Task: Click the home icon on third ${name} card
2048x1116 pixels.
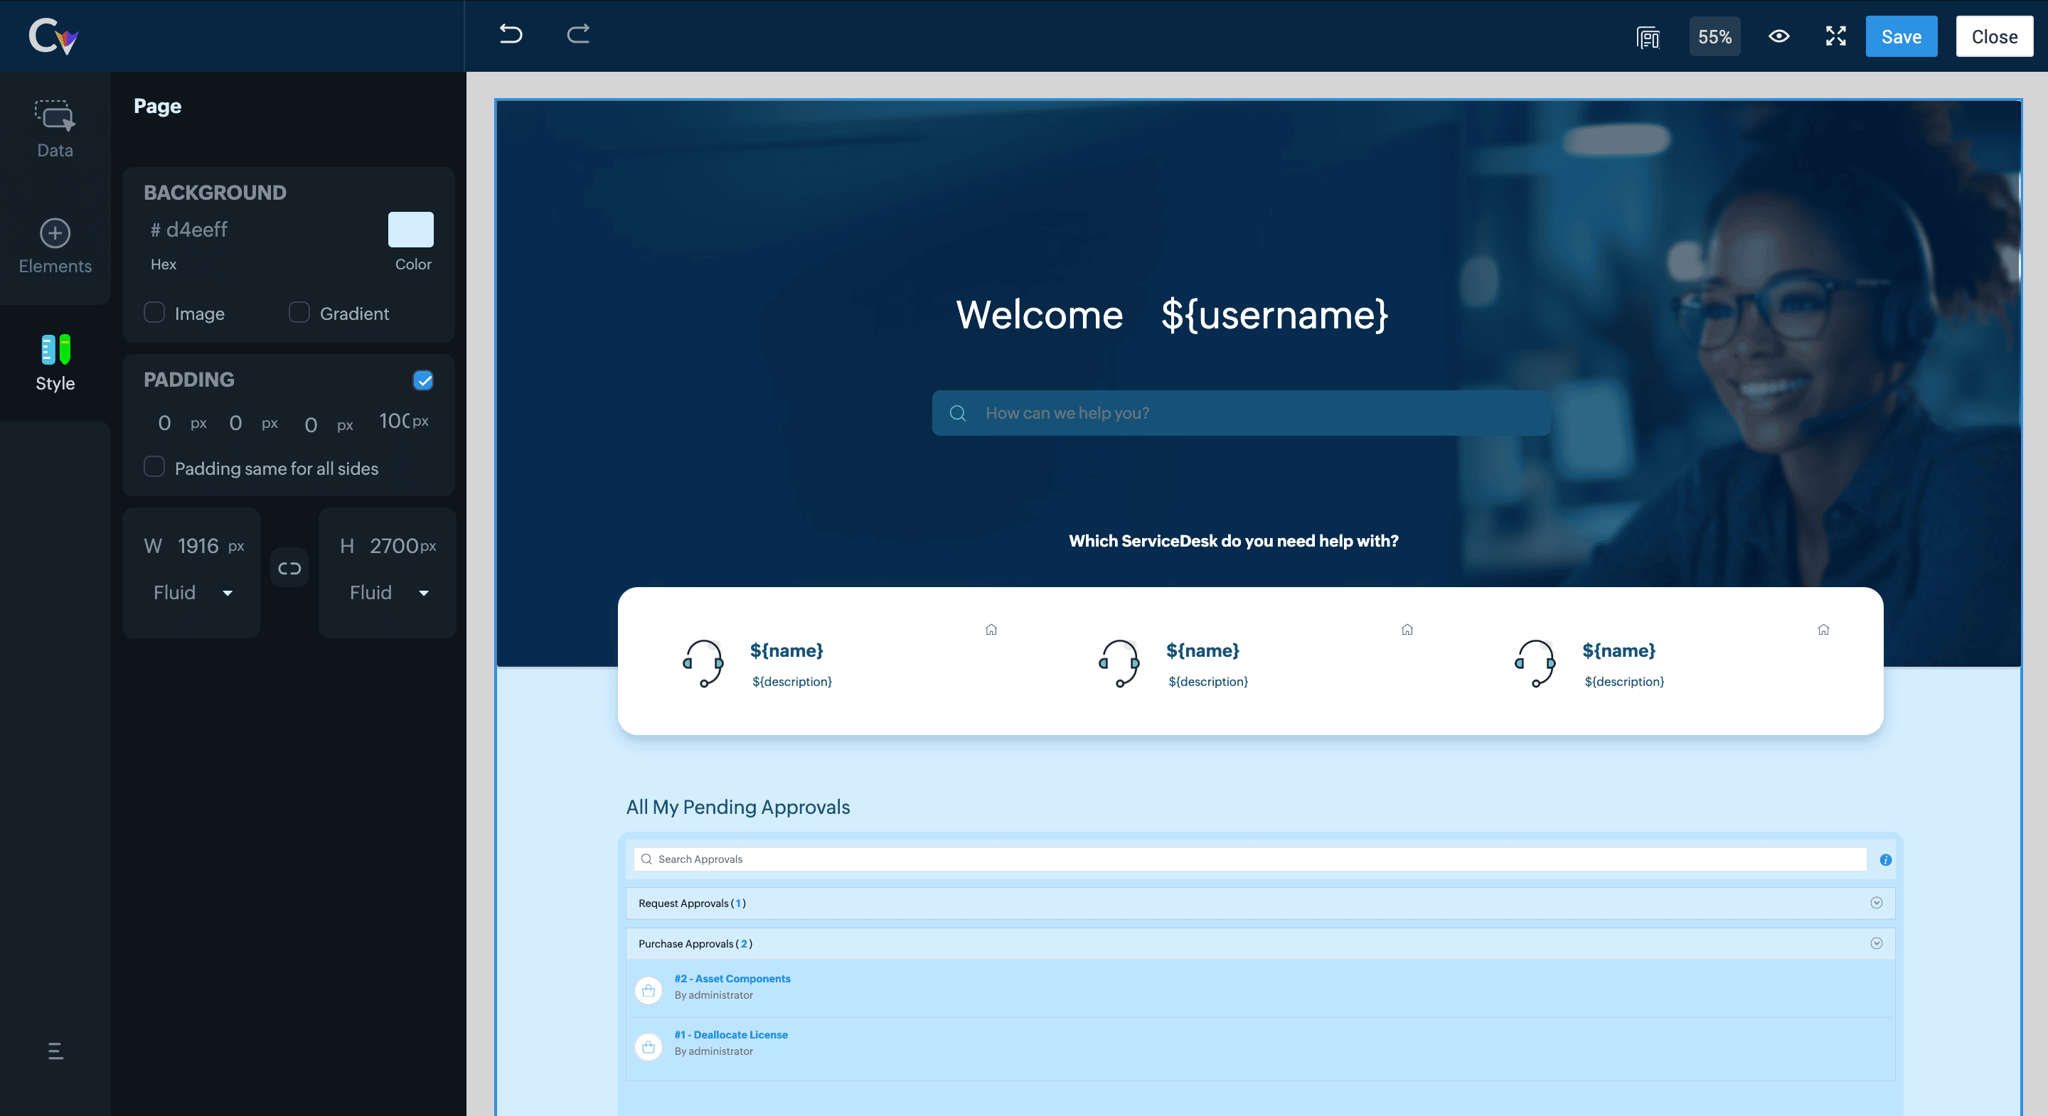Action: tap(1824, 630)
